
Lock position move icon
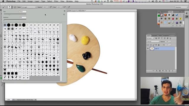156,45
